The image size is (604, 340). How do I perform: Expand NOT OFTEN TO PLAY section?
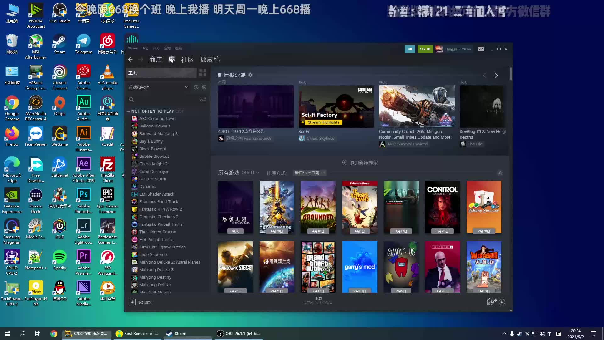tap(129, 111)
